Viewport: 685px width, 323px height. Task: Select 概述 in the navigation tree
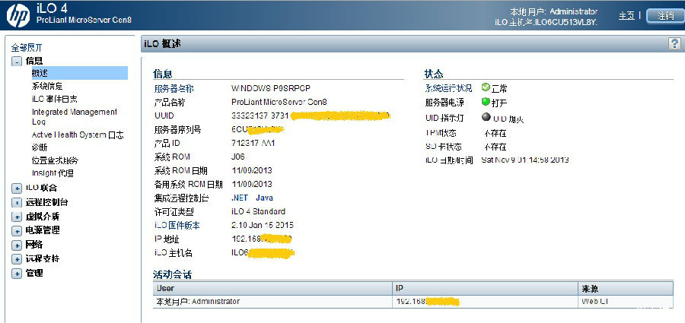[x=79, y=73]
